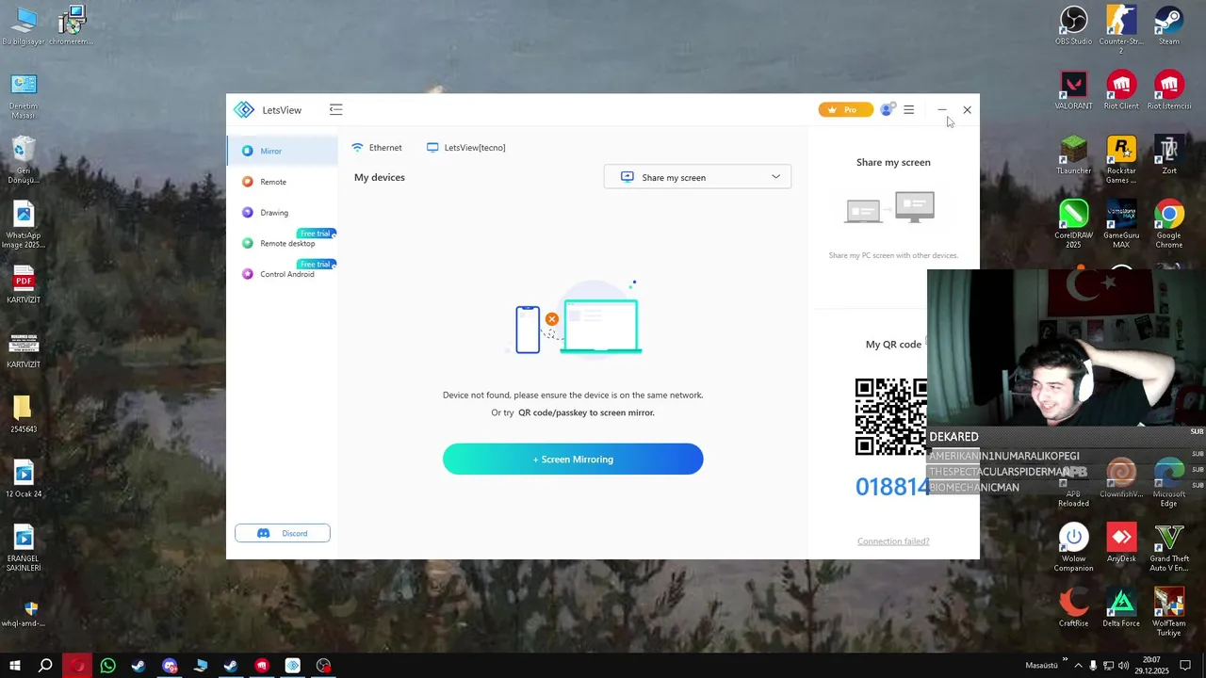The height and width of the screenshot is (678, 1206).
Task: Open LetsView from the taskbar
Action: pyautogui.click(x=293, y=666)
